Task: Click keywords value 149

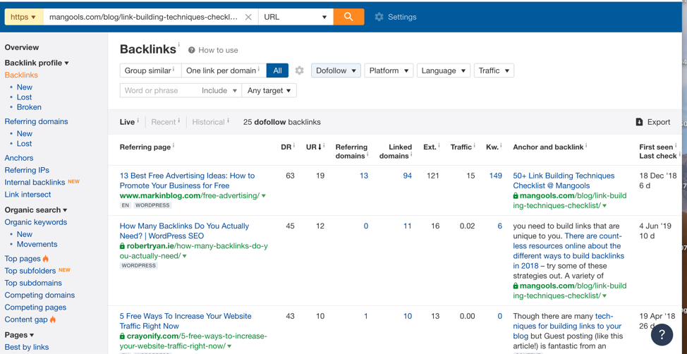Action: coord(496,176)
